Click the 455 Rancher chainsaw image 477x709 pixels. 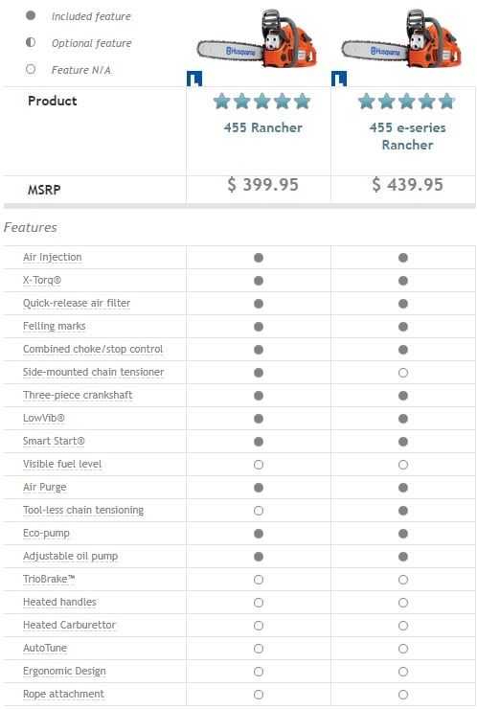pyautogui.click(x=257, y=39)
